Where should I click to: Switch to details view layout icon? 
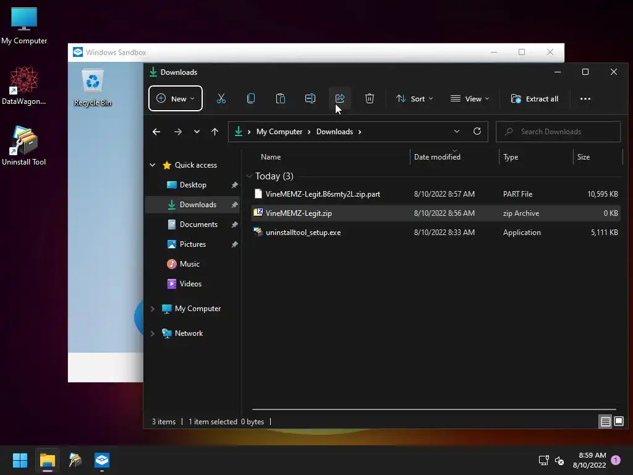click(x=605, y=422)
